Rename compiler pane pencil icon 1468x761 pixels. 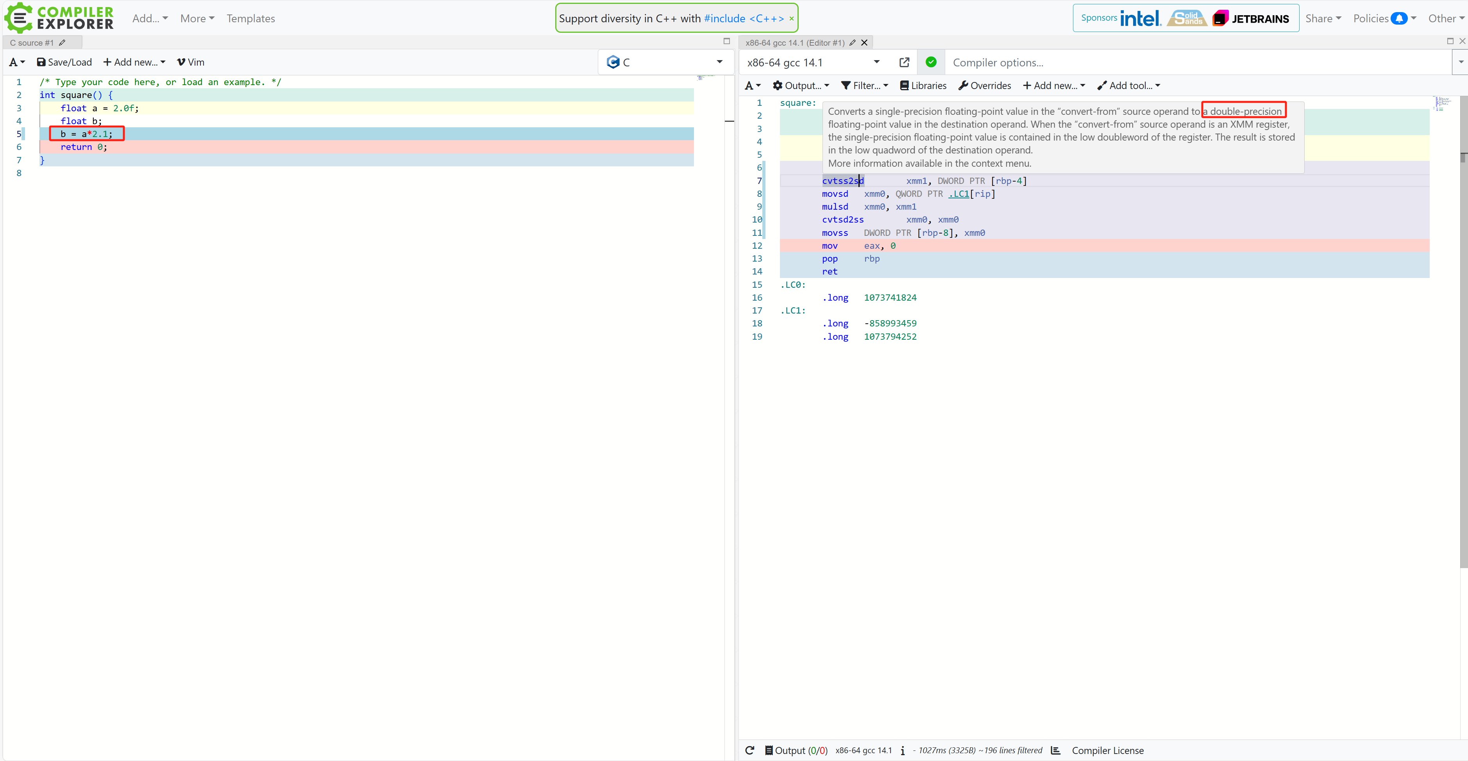tap(852, 43)
